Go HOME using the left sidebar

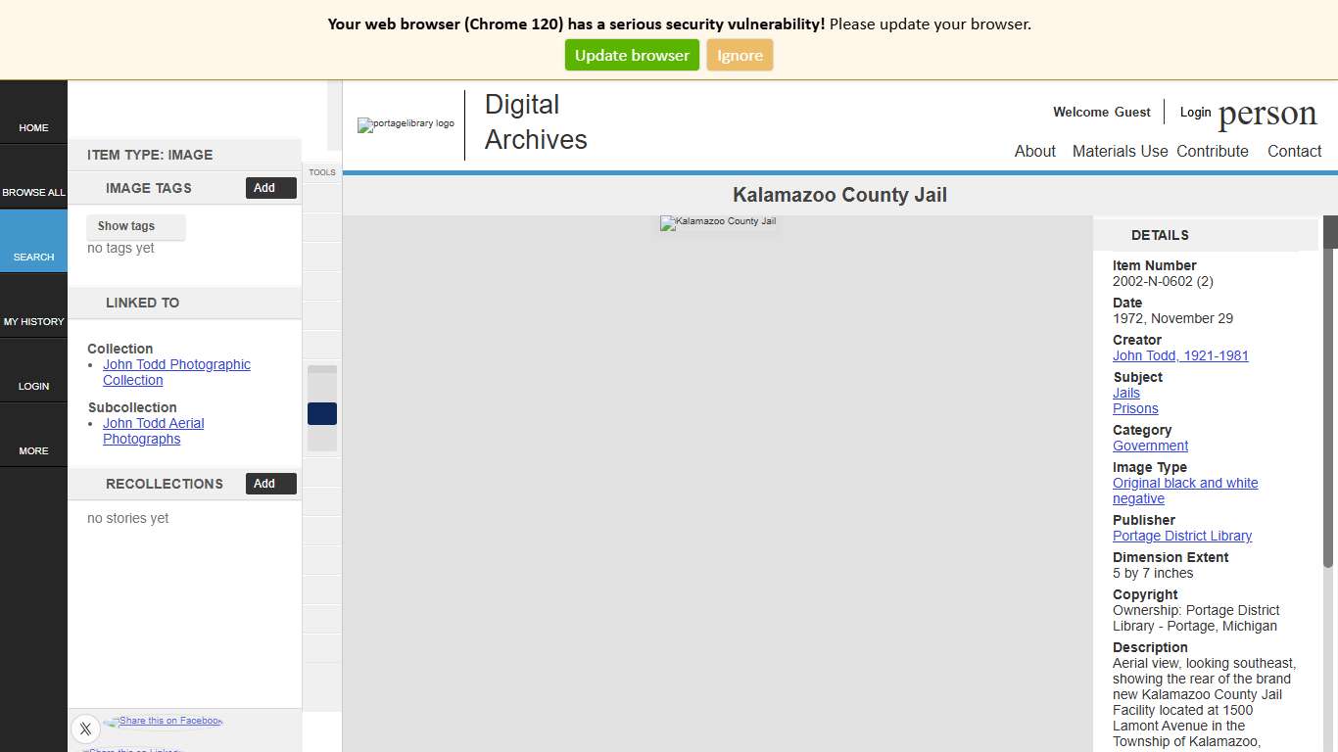point(34,127)
